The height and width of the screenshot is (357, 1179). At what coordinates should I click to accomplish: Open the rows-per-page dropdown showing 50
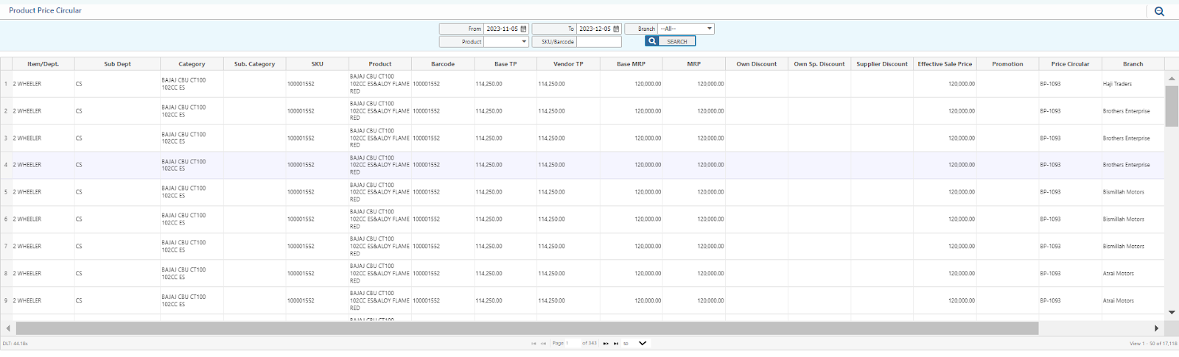click(x=635, y=344)
